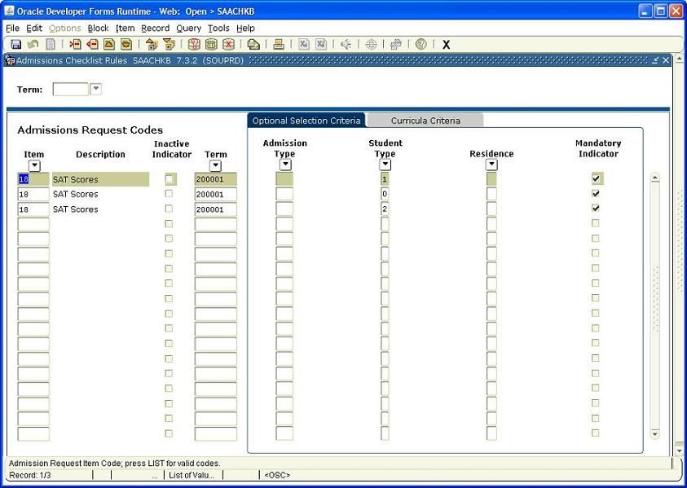
Task: Open the Block menu
Action: point(98,28)
